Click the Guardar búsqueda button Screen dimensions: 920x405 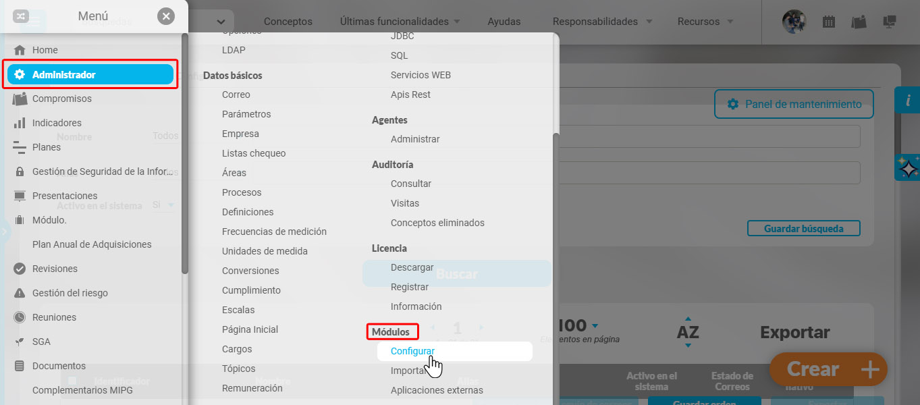[x=804, y=229]
